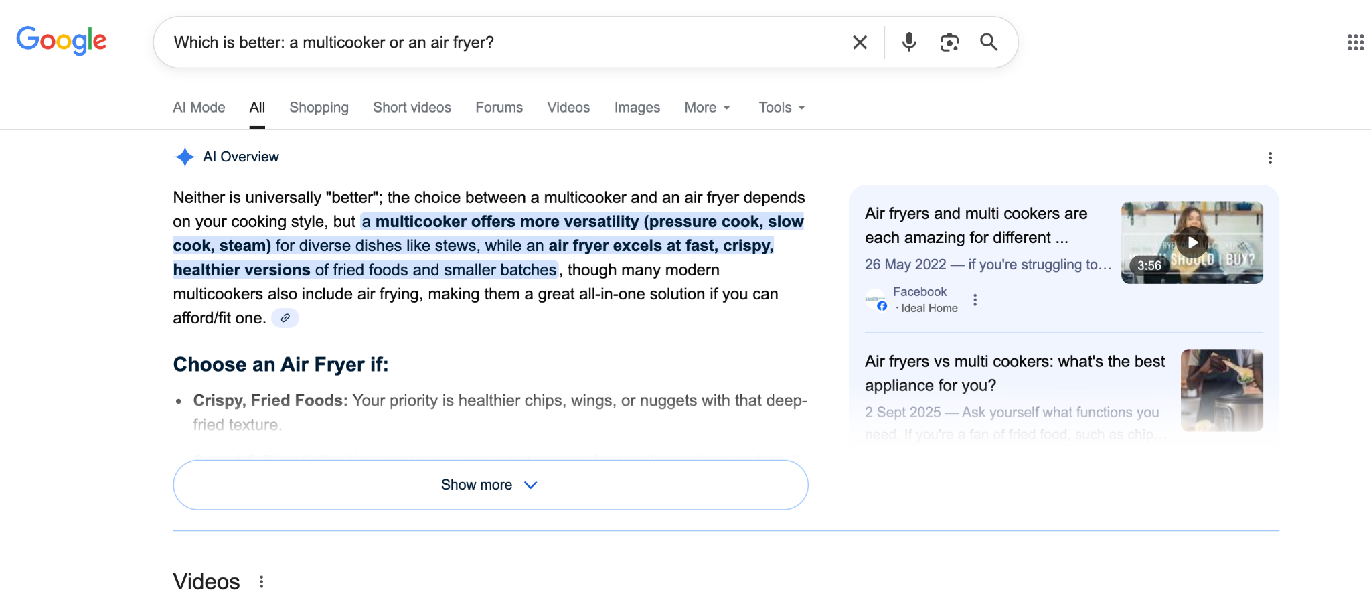
Task: Clear the search query with X icon
Action: tap(860, 42)
